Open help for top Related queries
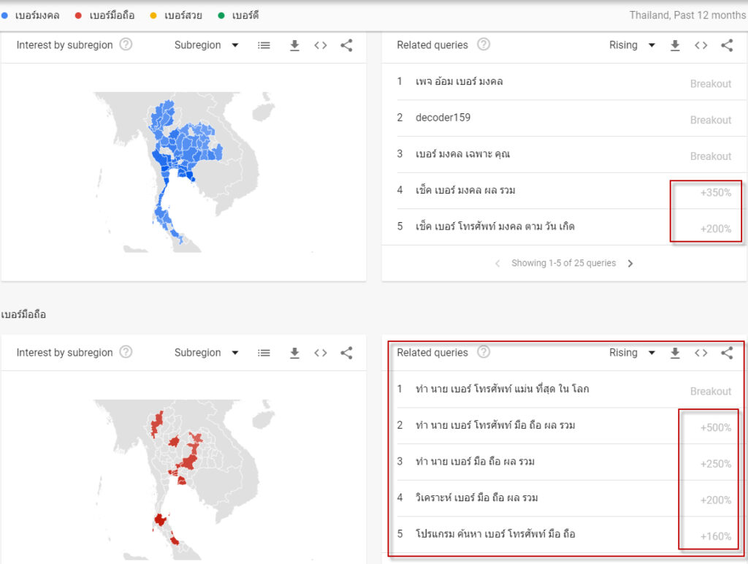 click(x=484, y=45)
